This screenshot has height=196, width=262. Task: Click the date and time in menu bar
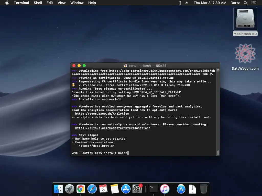(210, 3)
